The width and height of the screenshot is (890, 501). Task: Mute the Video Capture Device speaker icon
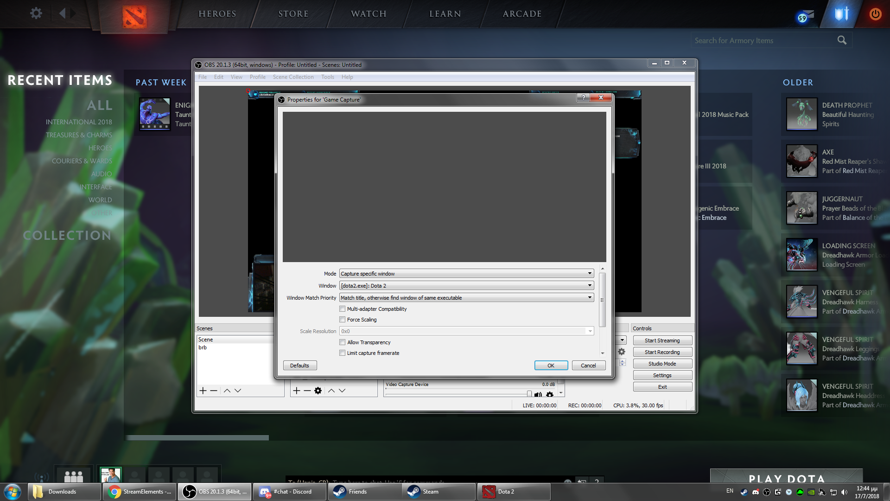538,395
